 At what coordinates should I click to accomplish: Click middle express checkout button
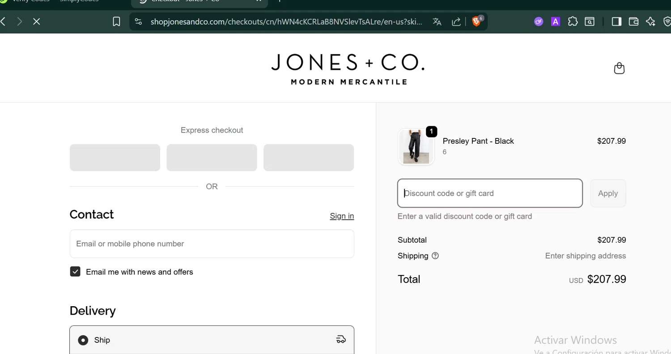(212, 158)
